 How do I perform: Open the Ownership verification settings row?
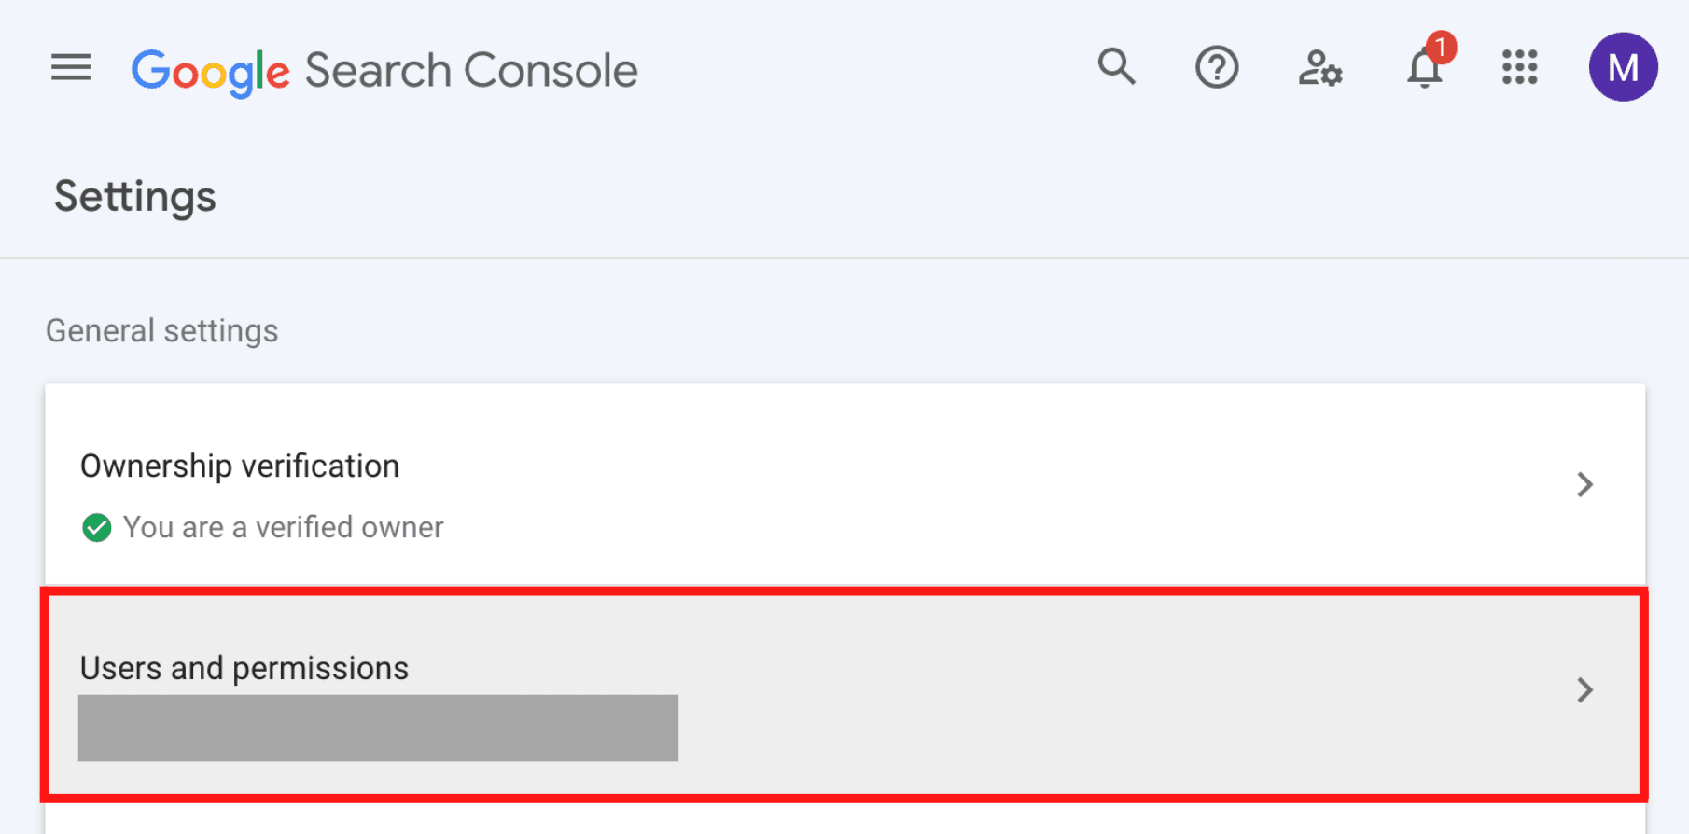click(844, 485)
